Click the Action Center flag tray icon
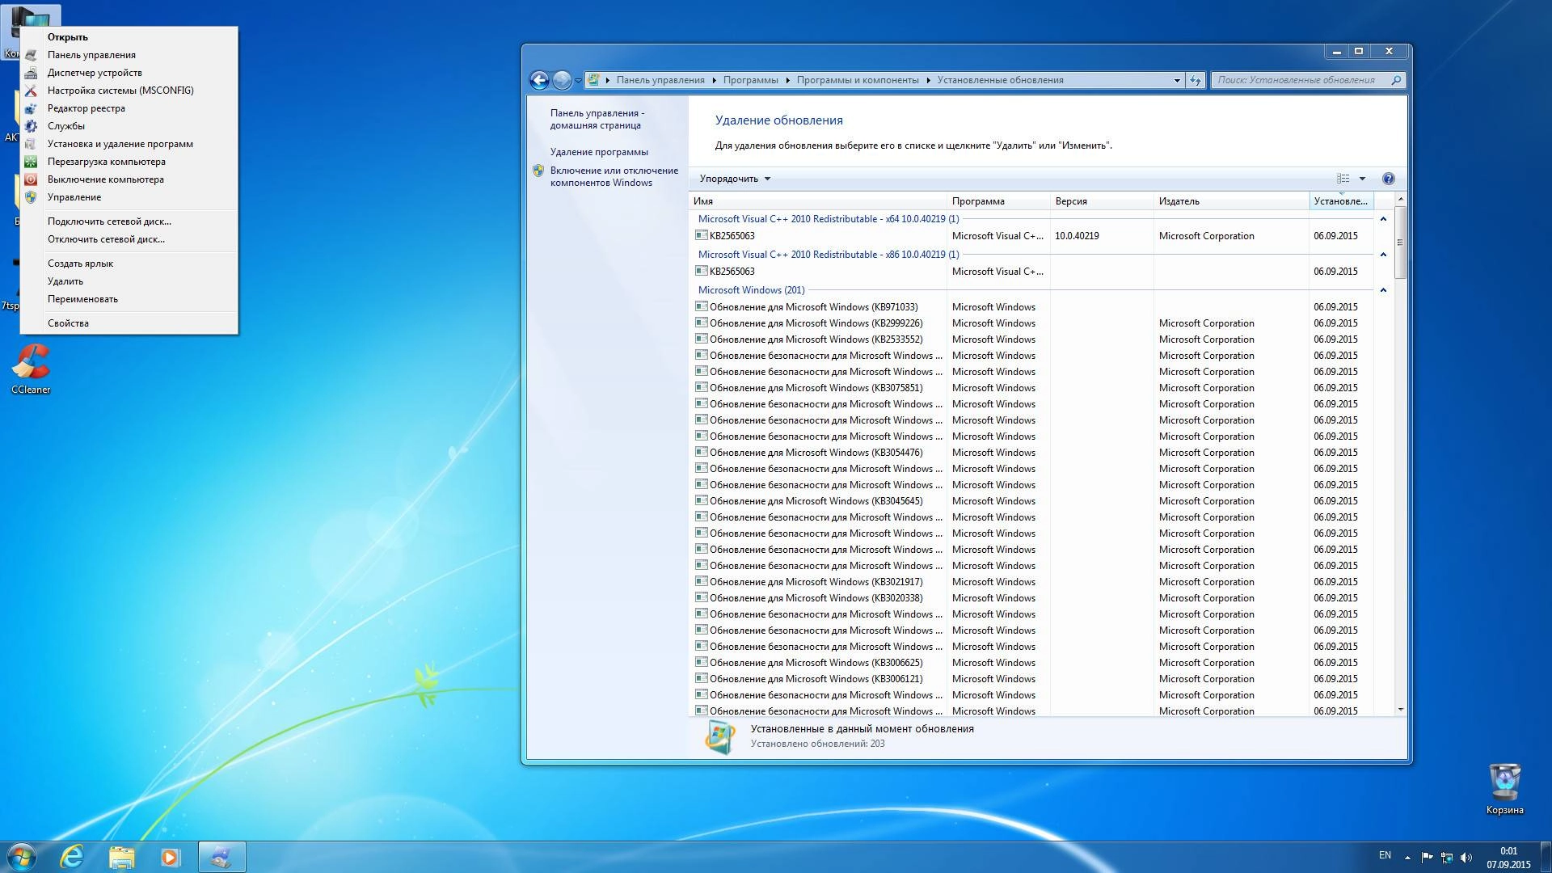This screenshot has width=1552, height=873. coord(1427,857)
